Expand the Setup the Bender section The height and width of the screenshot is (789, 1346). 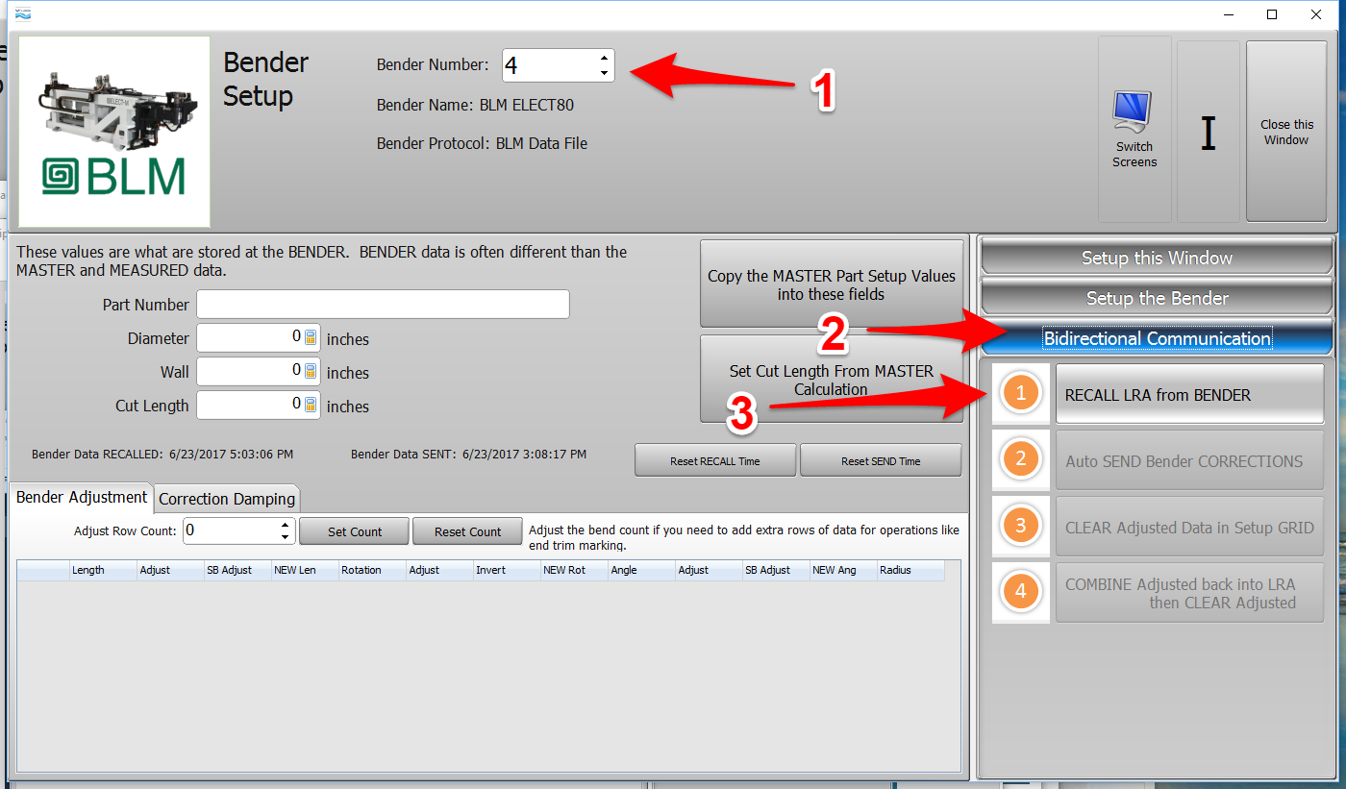1156,298
